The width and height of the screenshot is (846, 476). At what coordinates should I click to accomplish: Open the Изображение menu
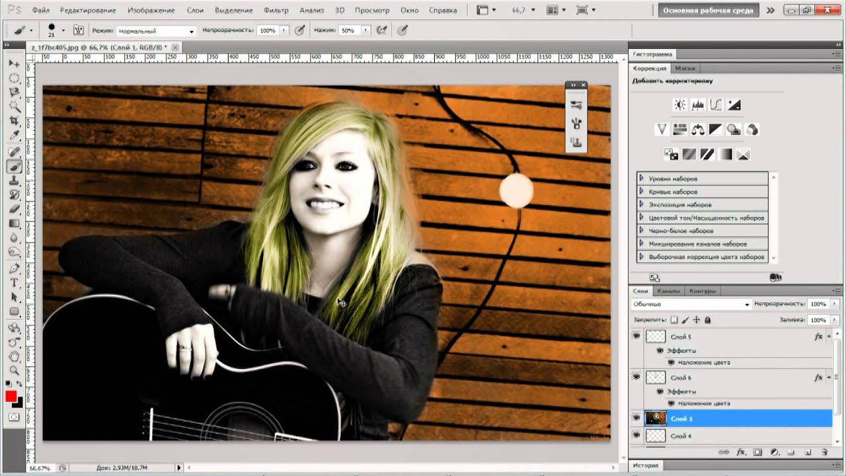(x=151, y=11)
